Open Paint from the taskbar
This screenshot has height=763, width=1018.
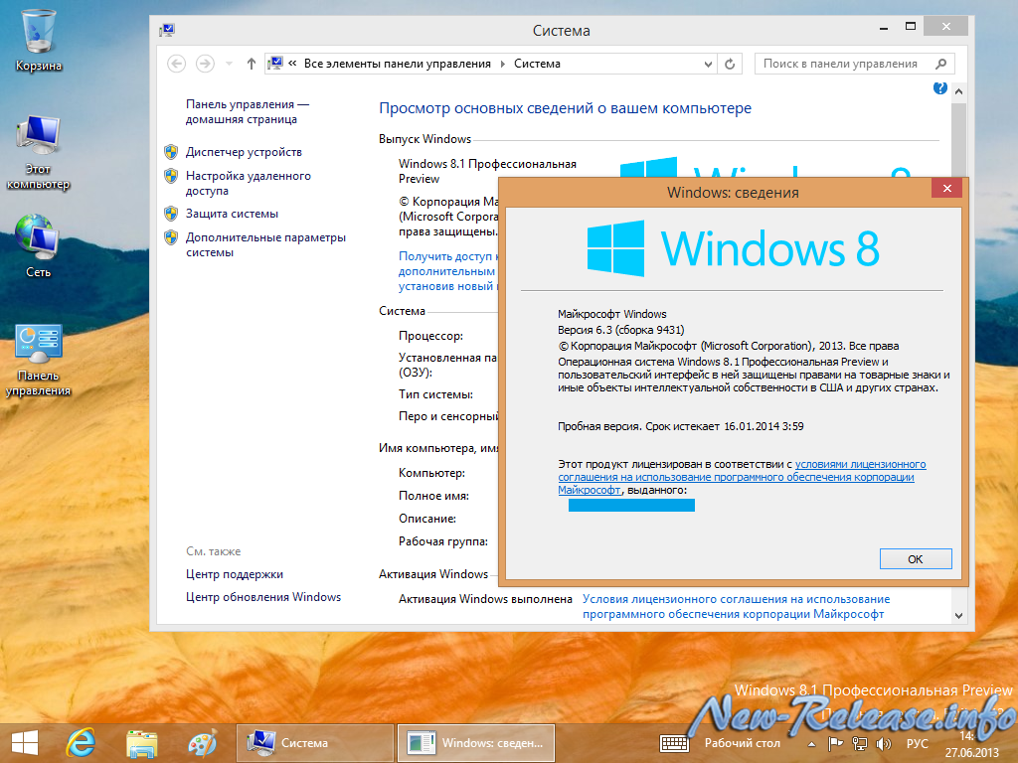pos(202,743)
